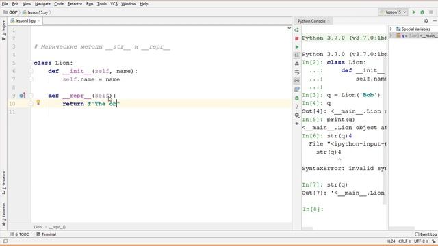Viewport: 438px width, 246px height.
Task: Select the Python Console tab
Action: point(311,21)
